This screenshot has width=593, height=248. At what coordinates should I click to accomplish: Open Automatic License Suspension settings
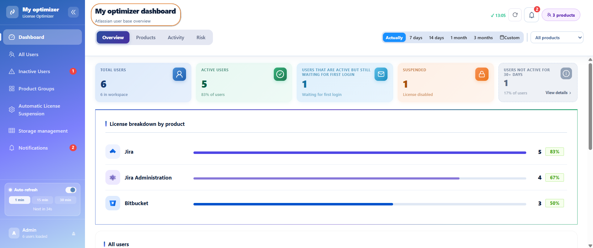tap(42, 110)
